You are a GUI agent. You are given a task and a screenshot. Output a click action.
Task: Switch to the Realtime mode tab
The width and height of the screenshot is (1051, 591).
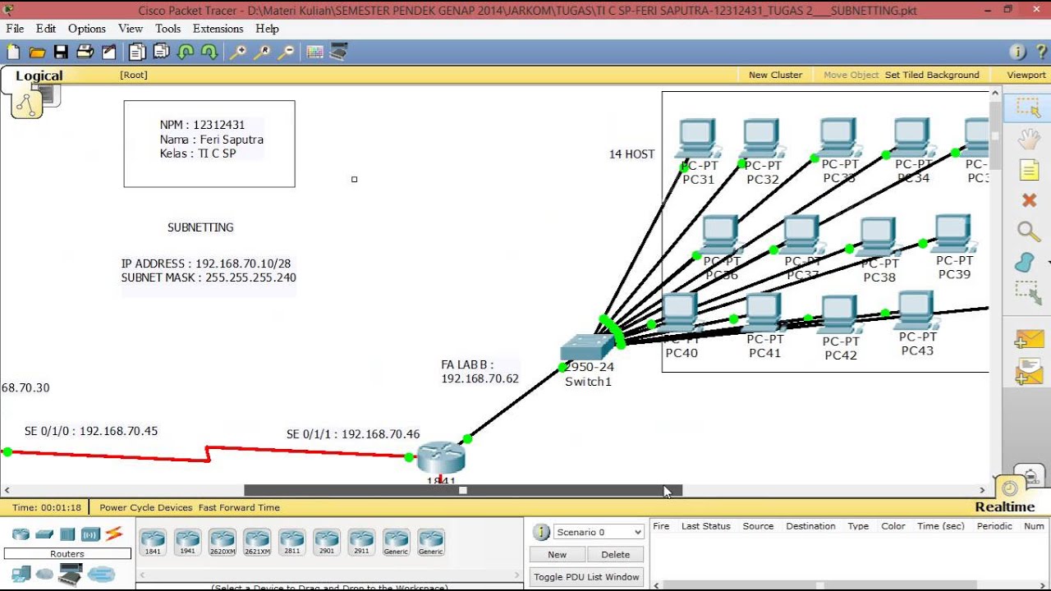pos(1005,507)
